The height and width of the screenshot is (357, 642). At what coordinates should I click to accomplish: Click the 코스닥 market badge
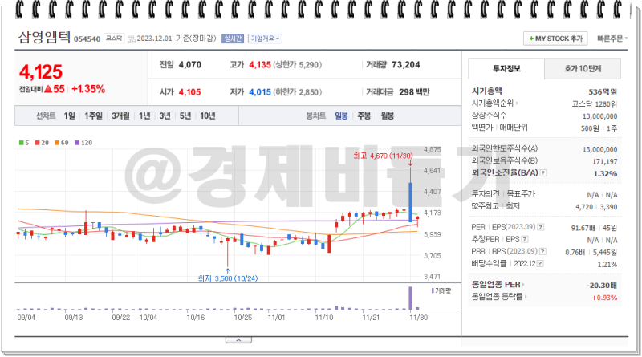[x=114, y=39]
